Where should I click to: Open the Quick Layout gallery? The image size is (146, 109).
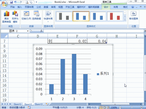48,17
